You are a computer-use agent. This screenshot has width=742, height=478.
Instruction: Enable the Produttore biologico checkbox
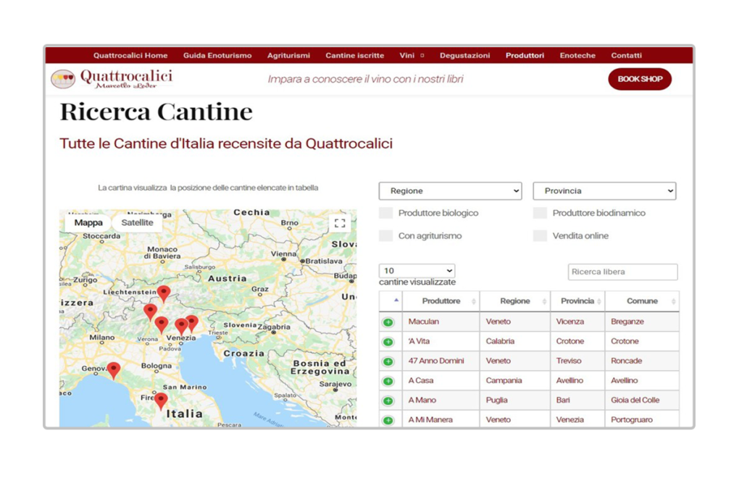[386, 213]
